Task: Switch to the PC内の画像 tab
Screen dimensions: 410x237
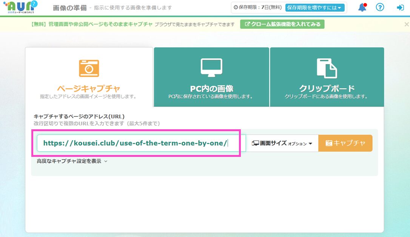Action: 211,89
